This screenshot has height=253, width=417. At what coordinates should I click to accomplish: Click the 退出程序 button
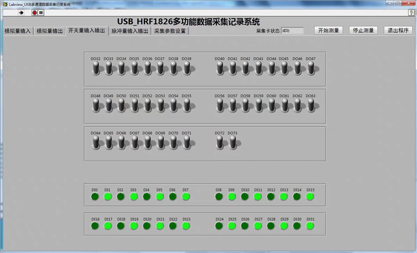tap(398, 30)
